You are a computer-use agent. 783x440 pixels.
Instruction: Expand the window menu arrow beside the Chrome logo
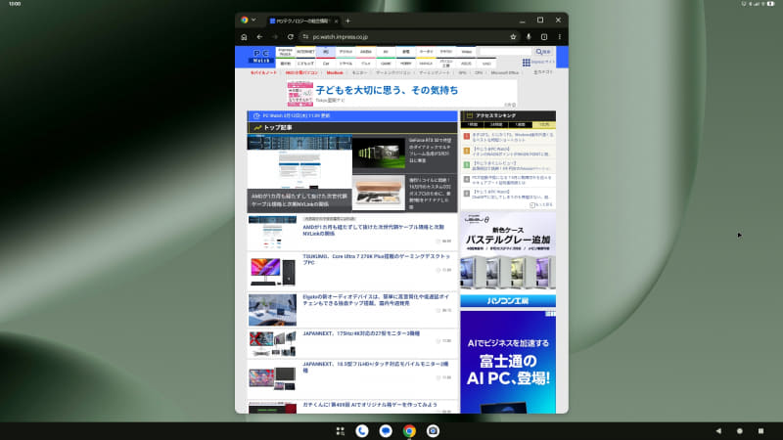tap(253, 20)
